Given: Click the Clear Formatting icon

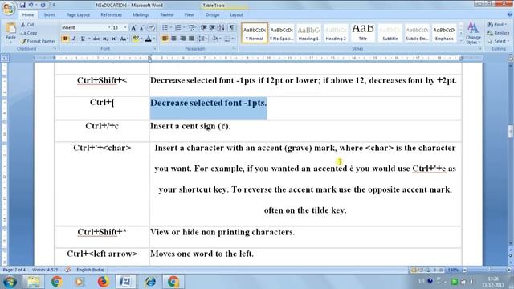Looking at the screenshot, I should [152, 28].
